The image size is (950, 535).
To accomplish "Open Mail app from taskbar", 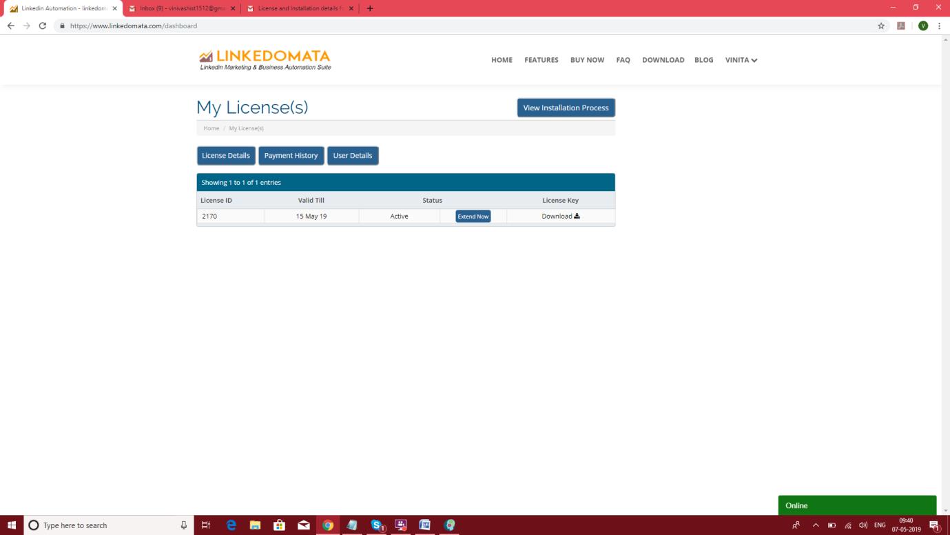I will [304, 525].
